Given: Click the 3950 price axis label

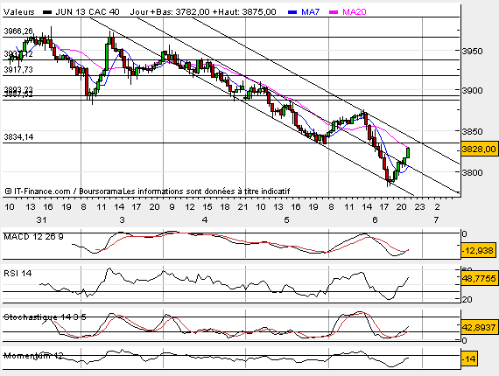Looking at the screenshot, I should coord(473,52).
